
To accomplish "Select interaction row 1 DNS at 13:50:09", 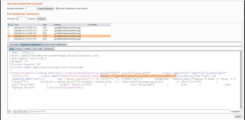I will point(59,28).
